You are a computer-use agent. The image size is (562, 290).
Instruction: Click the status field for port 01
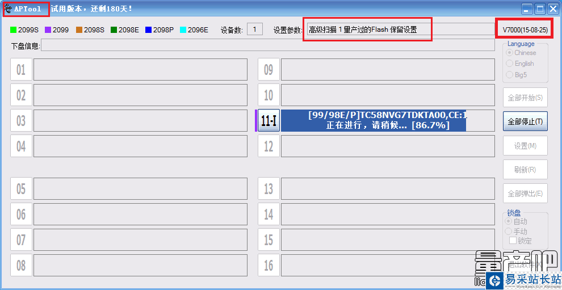pyautogui.click(x=141, y=70)
